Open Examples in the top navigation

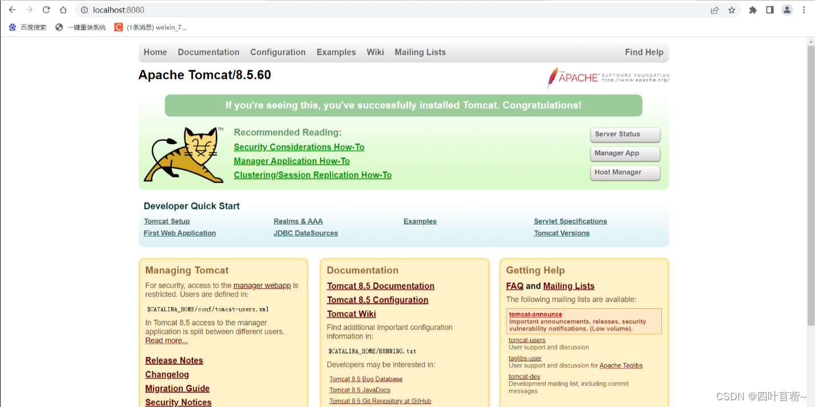(336, 52)
